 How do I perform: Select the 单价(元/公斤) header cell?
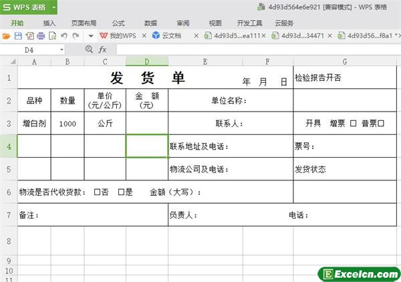105,100
